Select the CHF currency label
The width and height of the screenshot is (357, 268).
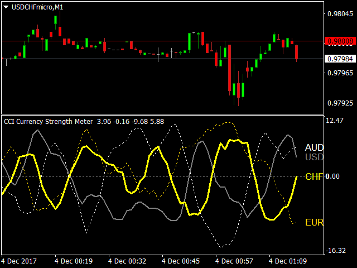(314, 176)
